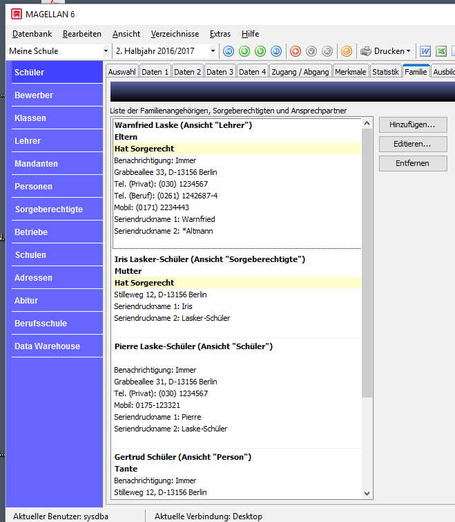Go to the next record
This screenshot has height=522, width=455.
tap(260, 51)
